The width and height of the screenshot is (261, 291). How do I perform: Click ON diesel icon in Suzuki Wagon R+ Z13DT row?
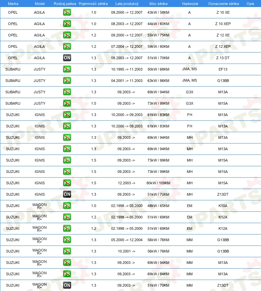point(67,285)
